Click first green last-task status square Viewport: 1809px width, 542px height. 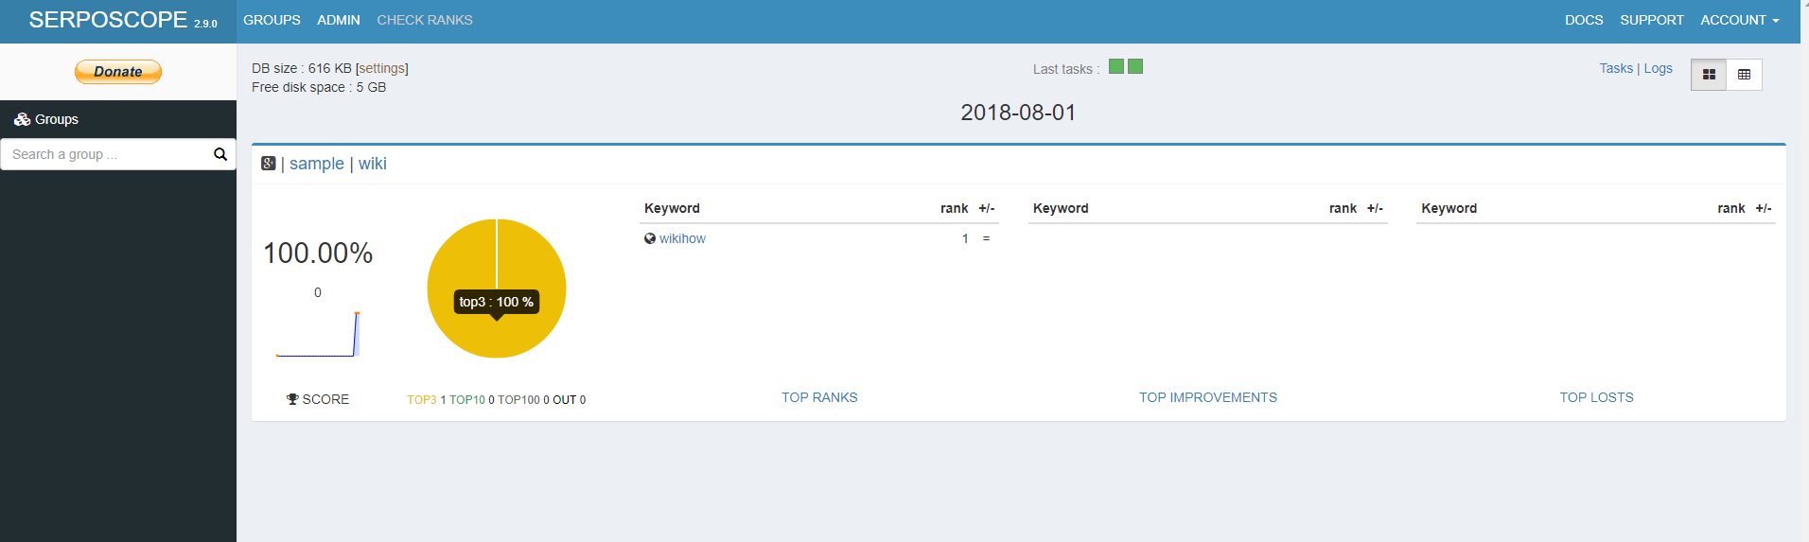tap(1116, 66)
